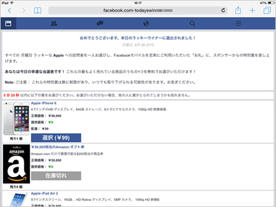Image resolution: width=276 pixels, height=207 pixels.
Task: Focus the facebook.com-todayswin address bar
Action: [138, 11]
